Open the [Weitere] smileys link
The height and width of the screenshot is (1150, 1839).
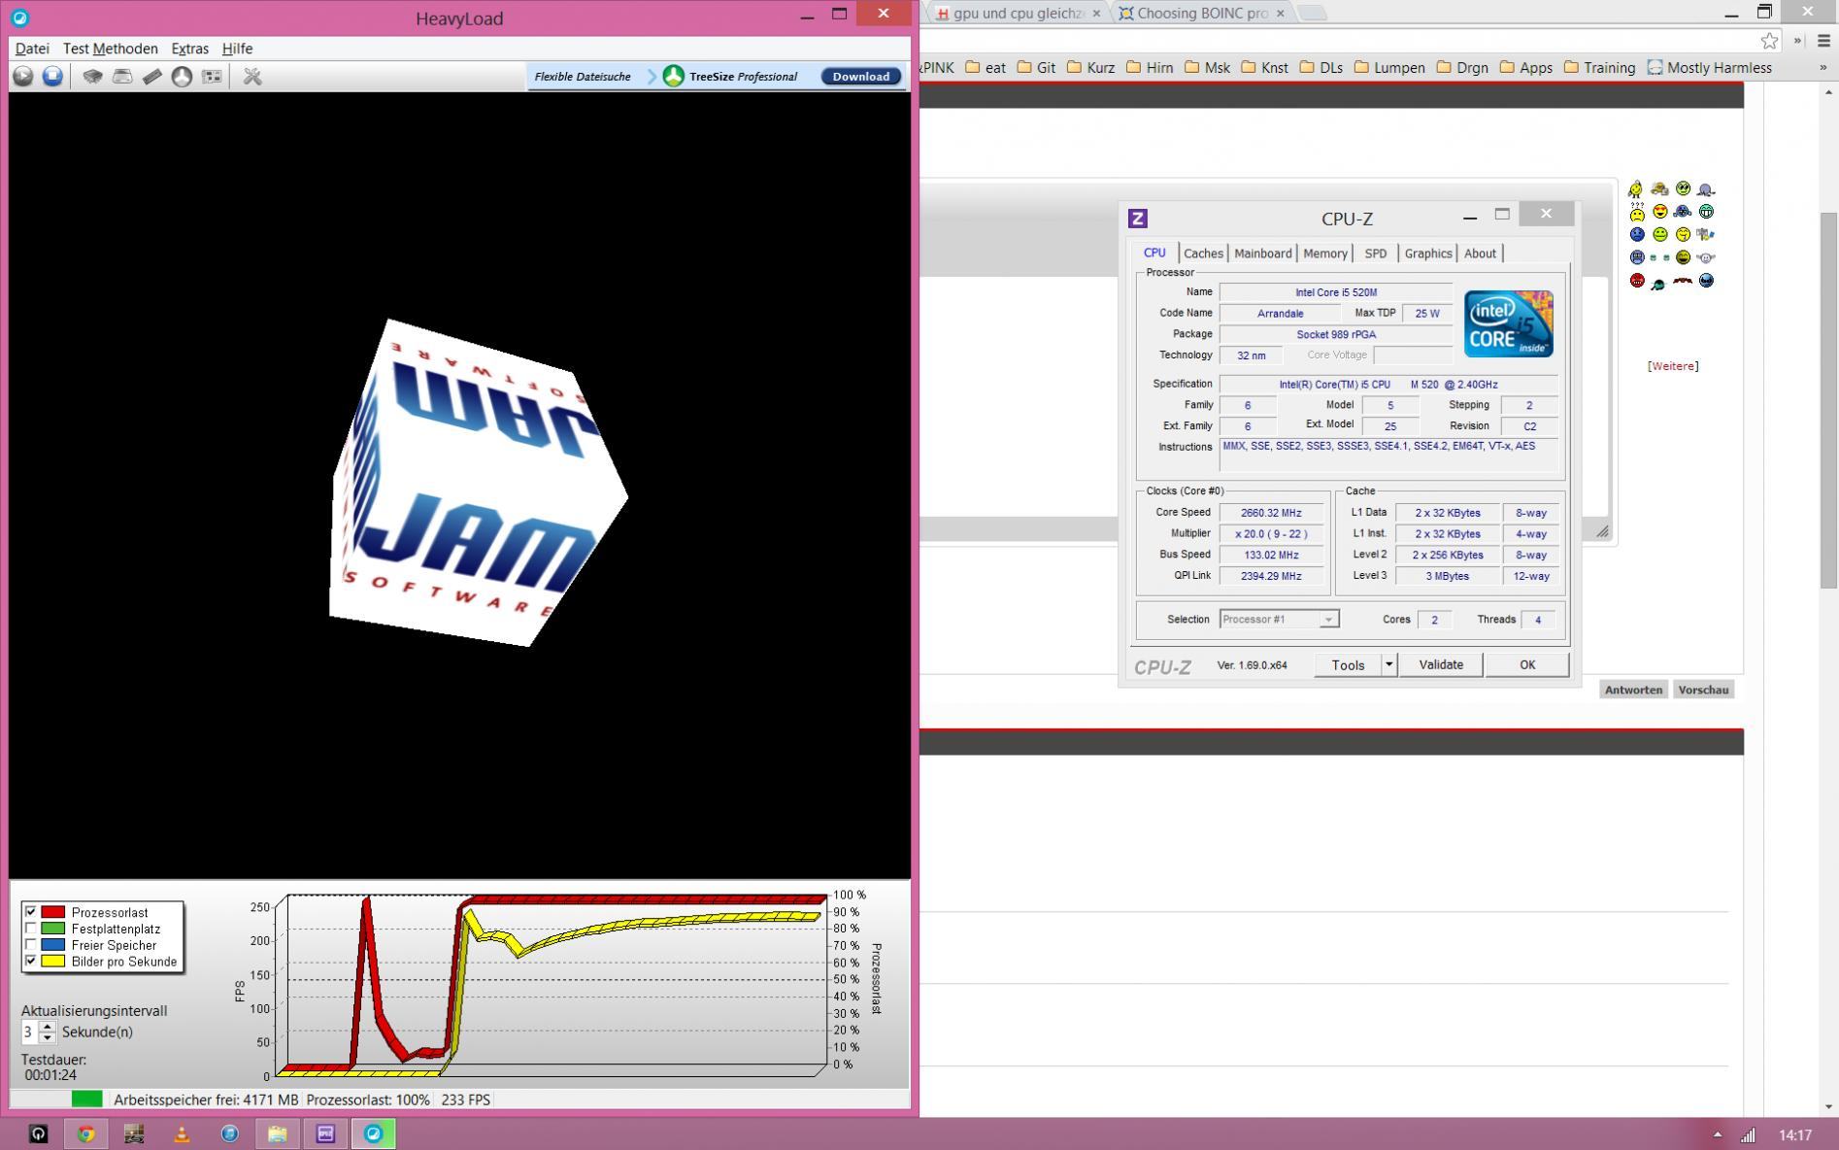tap(1673, 366)
